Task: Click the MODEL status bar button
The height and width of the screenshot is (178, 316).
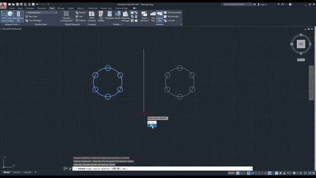Action: 232,173
